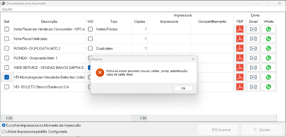Email the NFC-e Nota Fiscal document
Image resolution: width=286 pixels, height=137 pixels.
pos(253,29)
